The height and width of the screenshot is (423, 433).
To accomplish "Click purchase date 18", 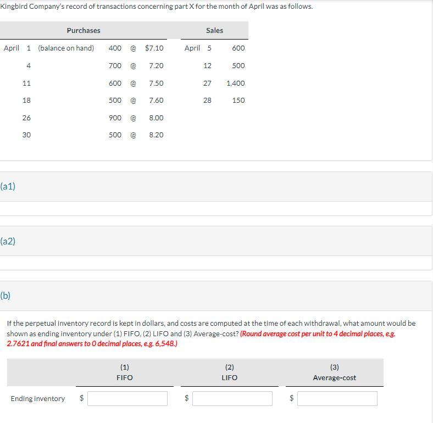I will coord(26,100).
